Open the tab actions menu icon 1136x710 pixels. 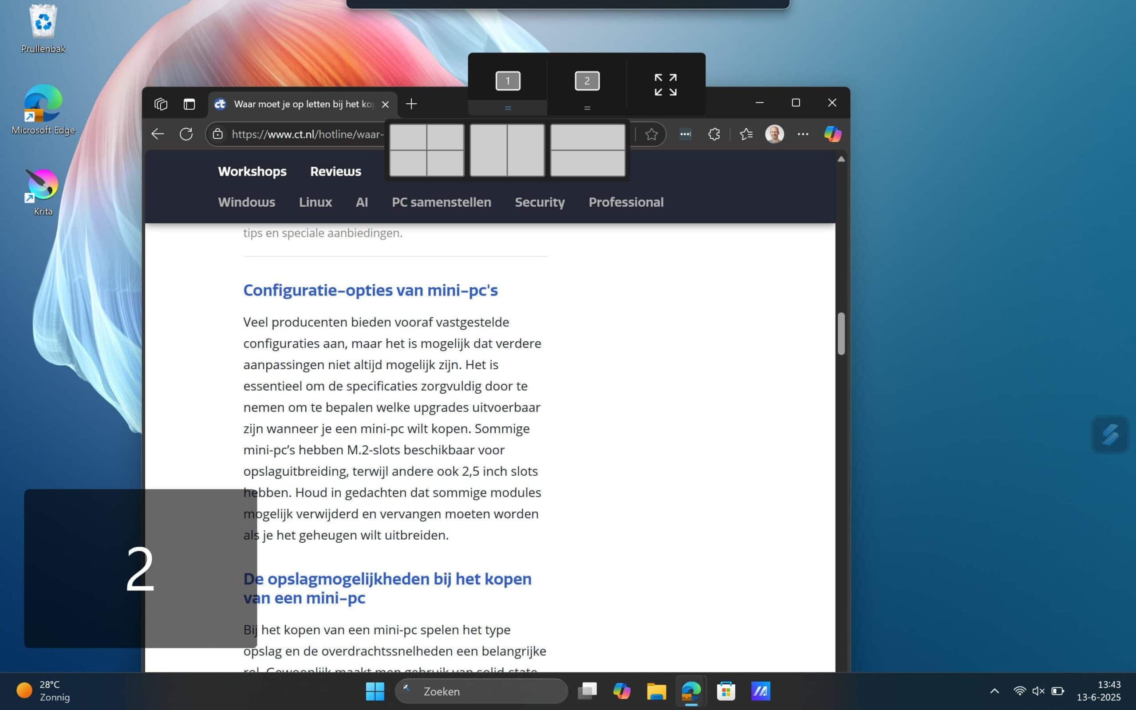pyautogui.click(x=189, y=104)
